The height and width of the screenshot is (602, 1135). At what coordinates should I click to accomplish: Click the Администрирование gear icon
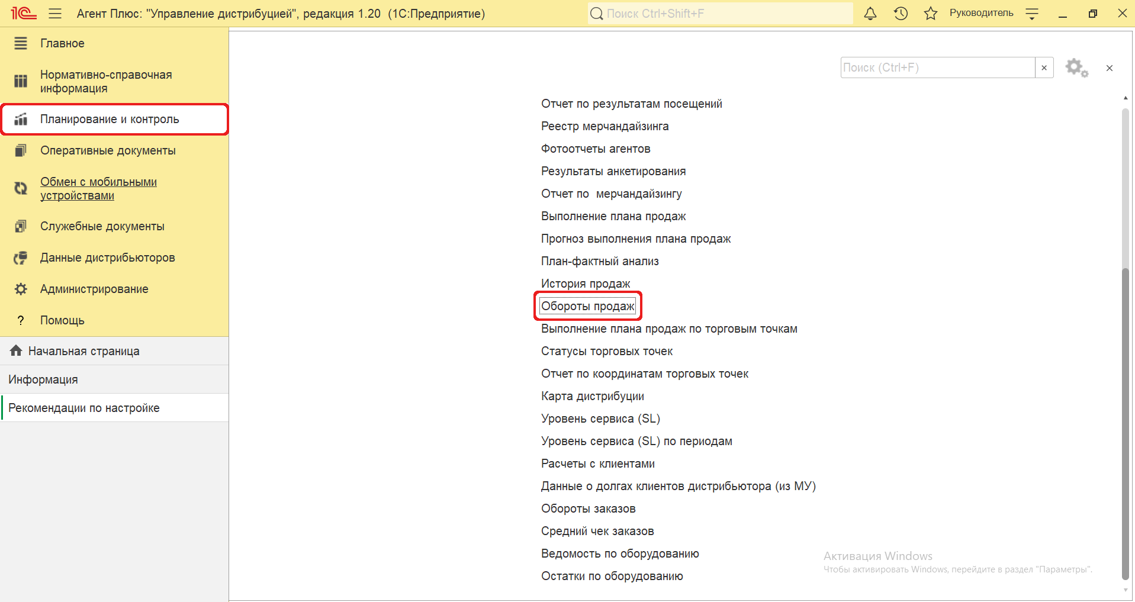click(21, 289)
